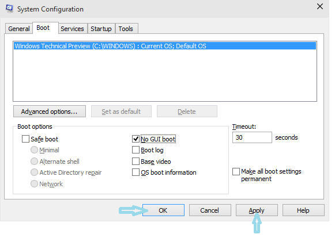Select the Windows Technical Preview OS entry
The image size is (335, 242).
point(165,46)
